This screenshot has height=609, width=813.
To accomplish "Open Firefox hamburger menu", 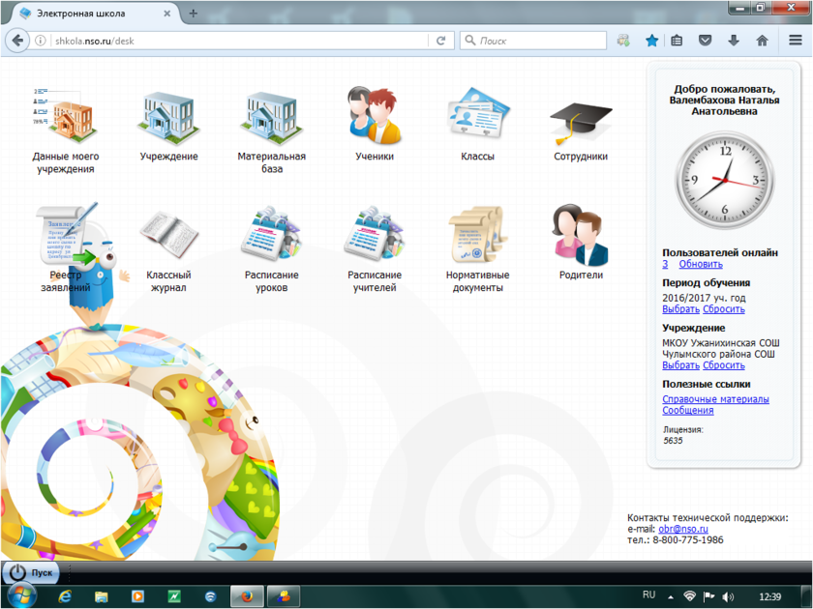I will pyautogui.click(x=794, y=41).
